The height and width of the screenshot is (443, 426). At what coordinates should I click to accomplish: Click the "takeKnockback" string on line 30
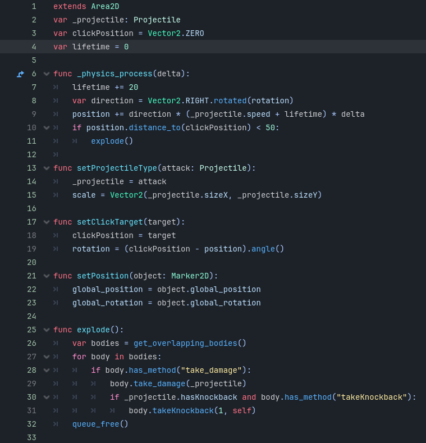click(372, 397)
